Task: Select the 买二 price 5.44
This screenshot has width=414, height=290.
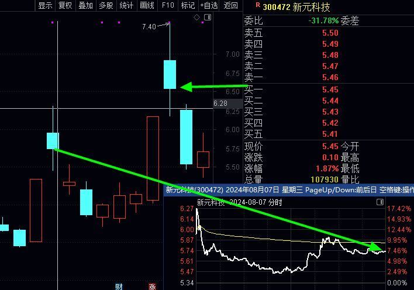Action: 330,101
